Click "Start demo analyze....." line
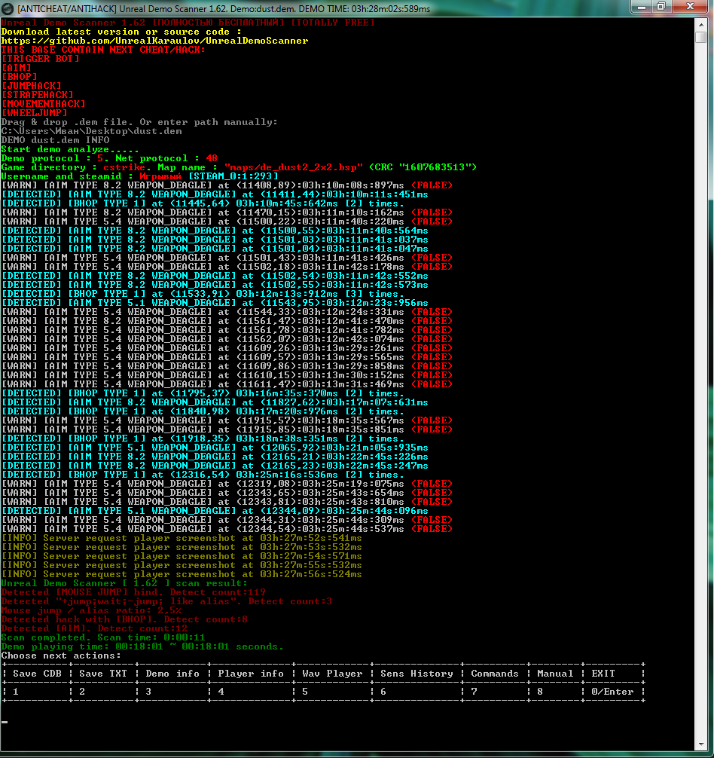 coord(70,149)
